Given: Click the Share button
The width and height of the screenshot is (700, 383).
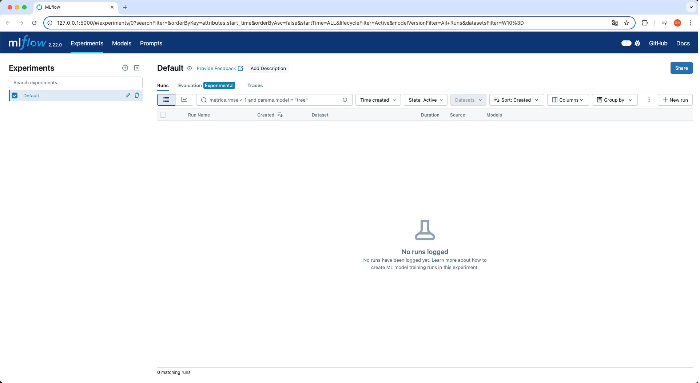Looking at the screenshot, I should click(x=681, y=68).
